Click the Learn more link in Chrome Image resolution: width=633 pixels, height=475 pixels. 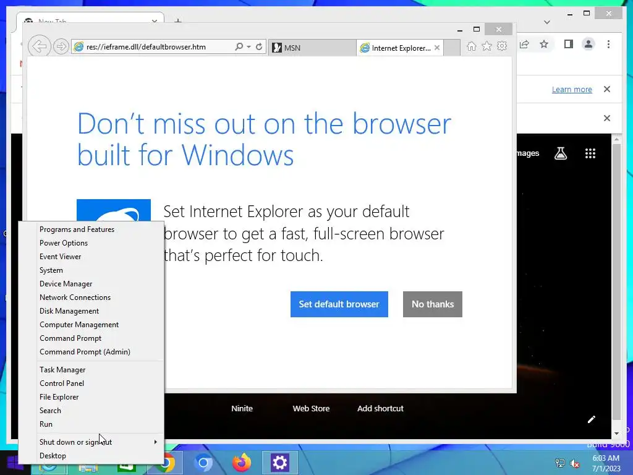coord(572,89)
